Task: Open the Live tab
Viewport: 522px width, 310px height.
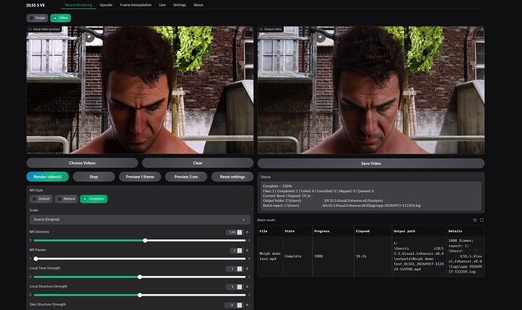Action: click(162, 5)
